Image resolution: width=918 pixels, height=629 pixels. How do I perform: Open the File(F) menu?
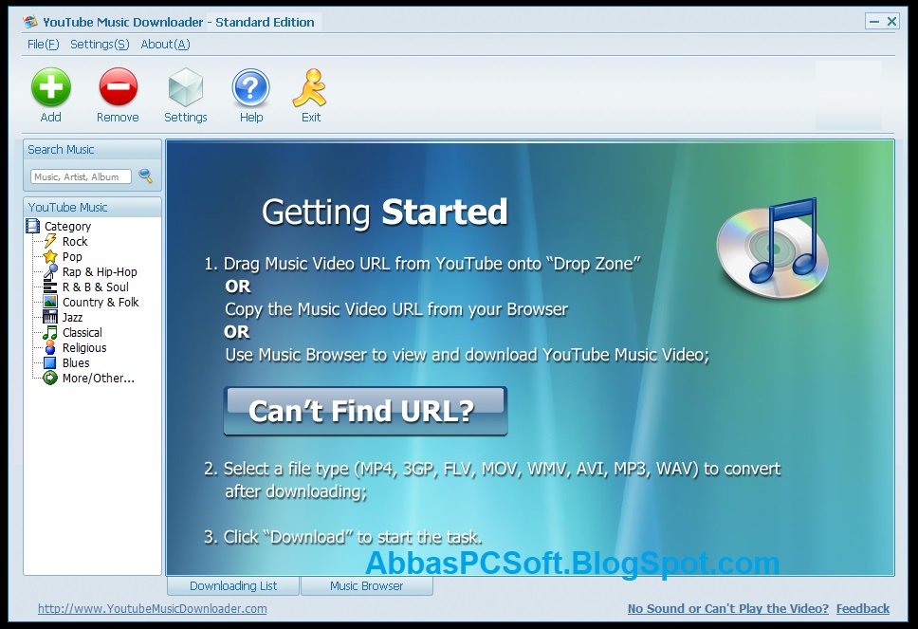pyautogui.click(x=44, y=45)
